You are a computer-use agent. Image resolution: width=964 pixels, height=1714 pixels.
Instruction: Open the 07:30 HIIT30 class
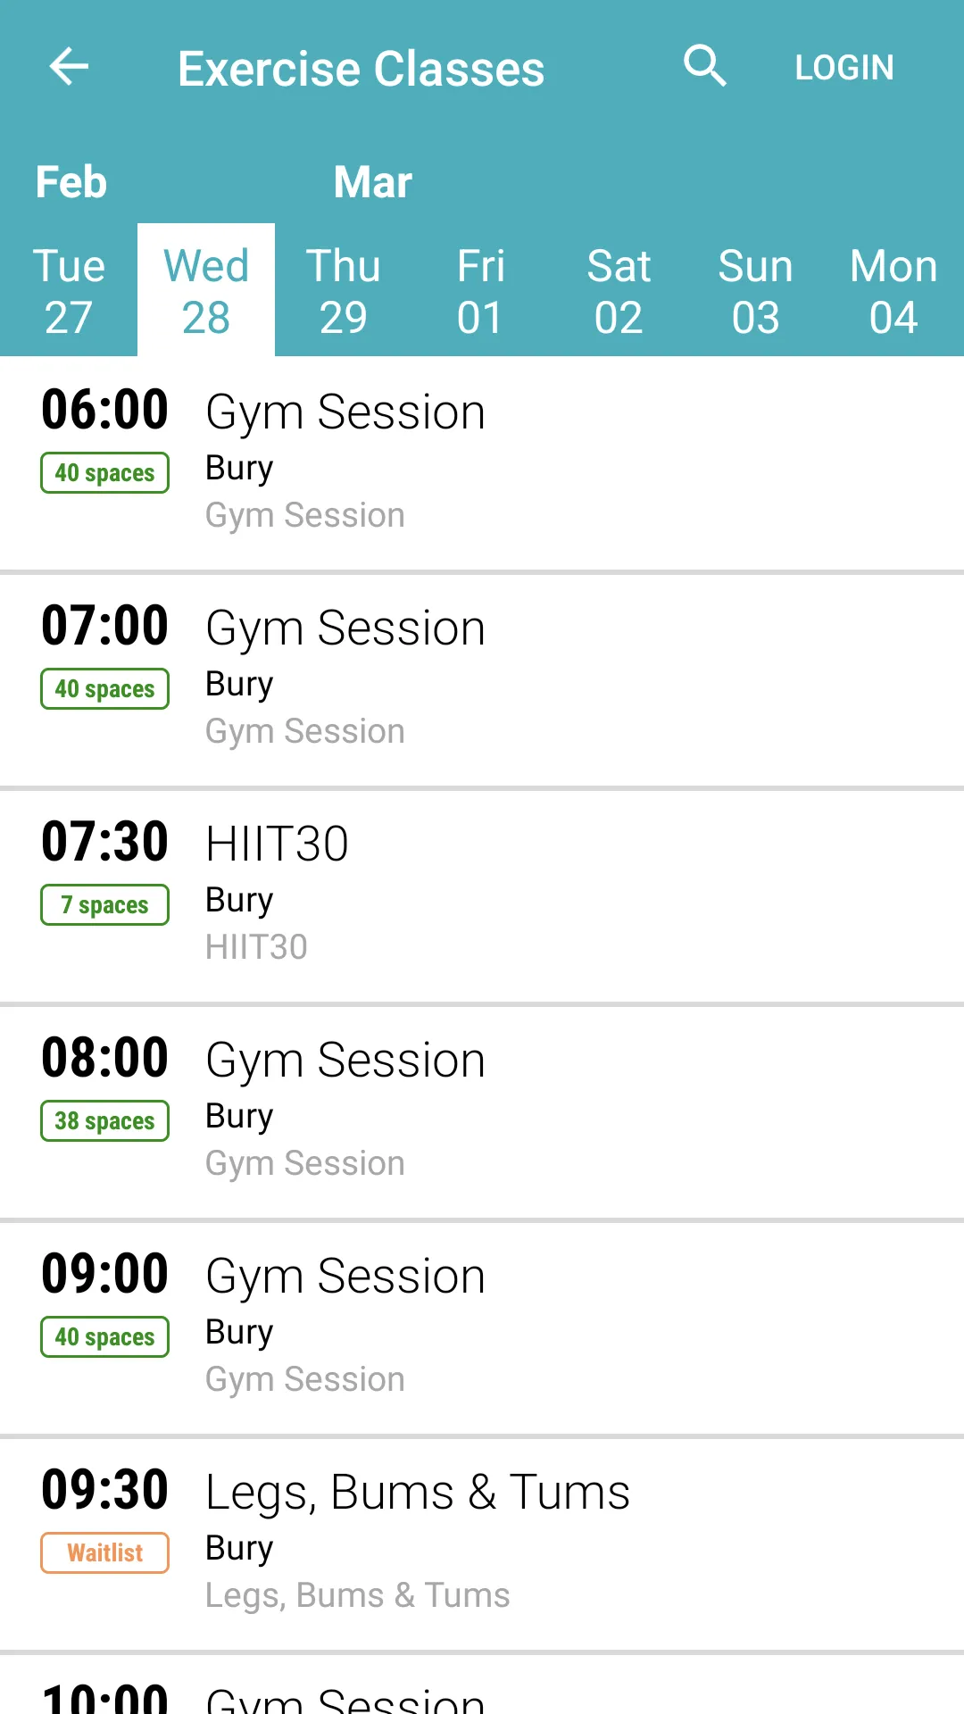[482, 894]
